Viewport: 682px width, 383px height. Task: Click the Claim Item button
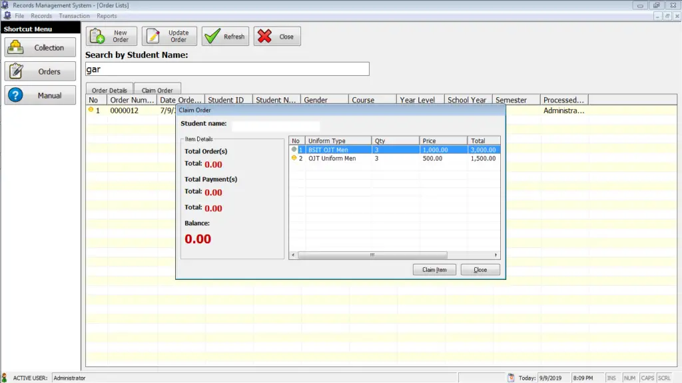pyautogui.click(x=434, y=269)
